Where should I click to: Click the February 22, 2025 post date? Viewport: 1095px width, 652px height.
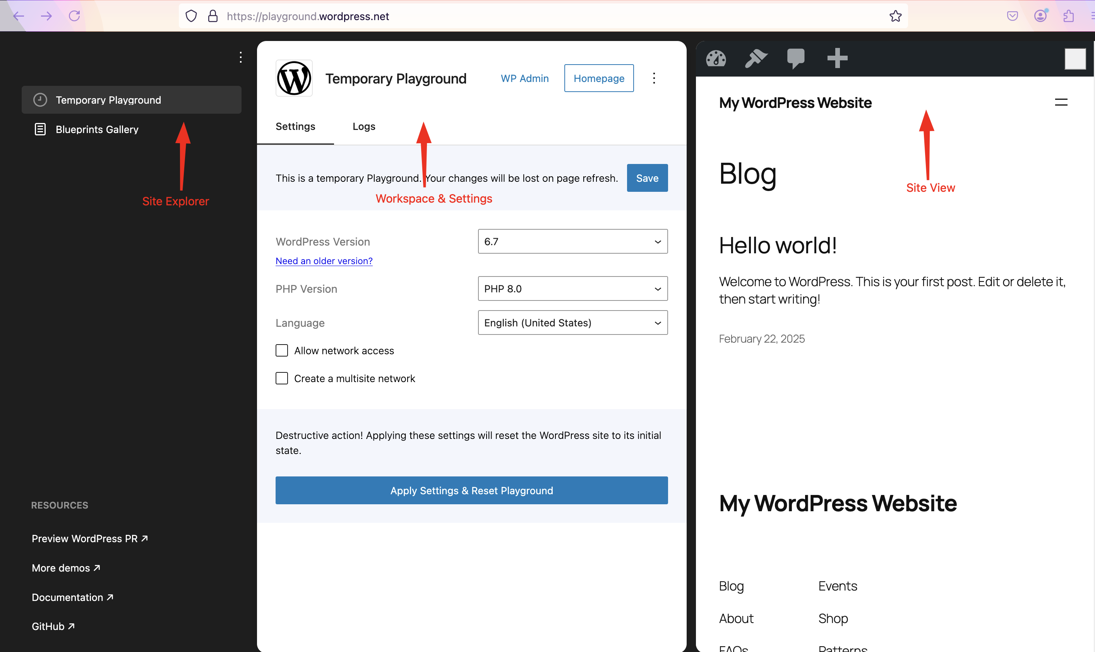click(762, 339)
